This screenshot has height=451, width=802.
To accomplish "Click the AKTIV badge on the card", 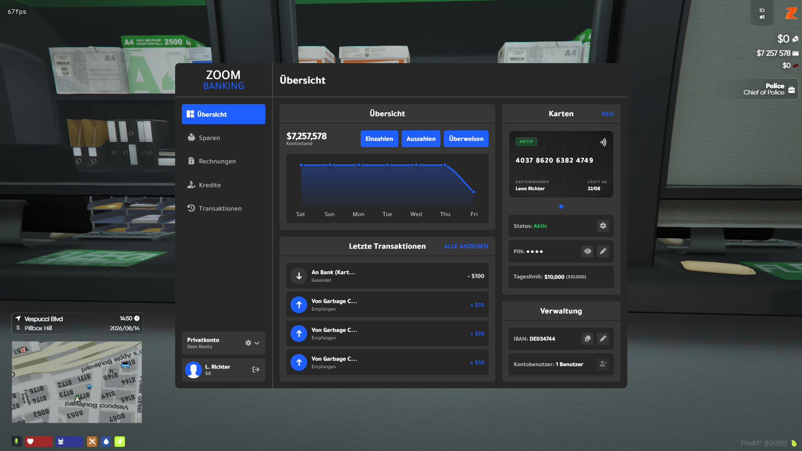I will coord(526,142).
